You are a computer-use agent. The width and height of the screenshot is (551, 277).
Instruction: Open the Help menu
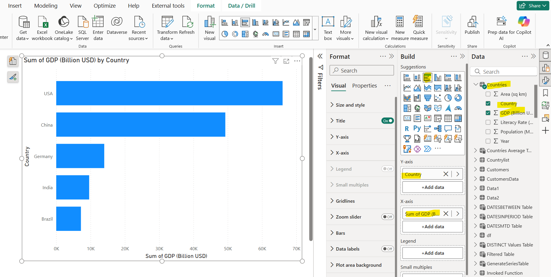pos(134,6)
